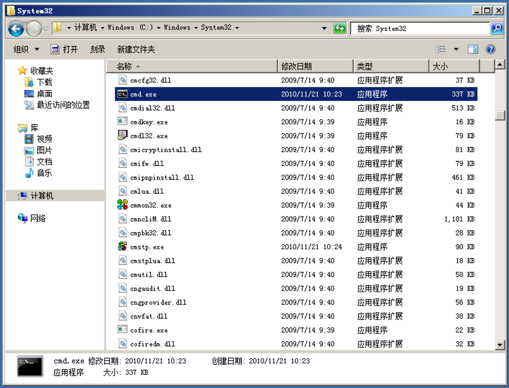Click the change view icon
This screenshot has height=388, width=509.
point(440,49)
